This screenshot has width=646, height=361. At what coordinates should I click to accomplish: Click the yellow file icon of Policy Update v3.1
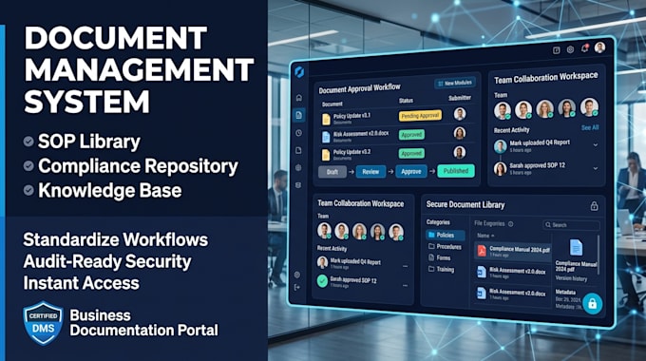pos(326,119)
